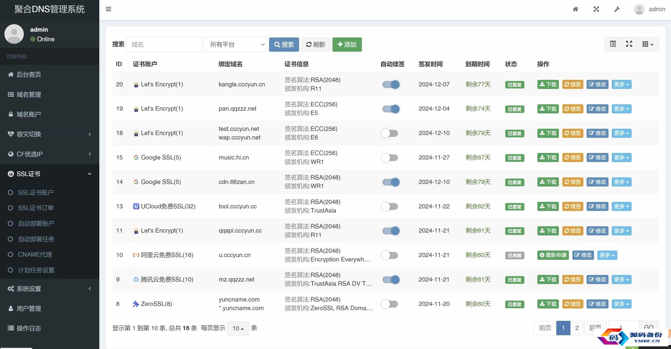Click the blue 搜索 search button
This screenshot has height=349, width=671.
click(x=284, y=45)
